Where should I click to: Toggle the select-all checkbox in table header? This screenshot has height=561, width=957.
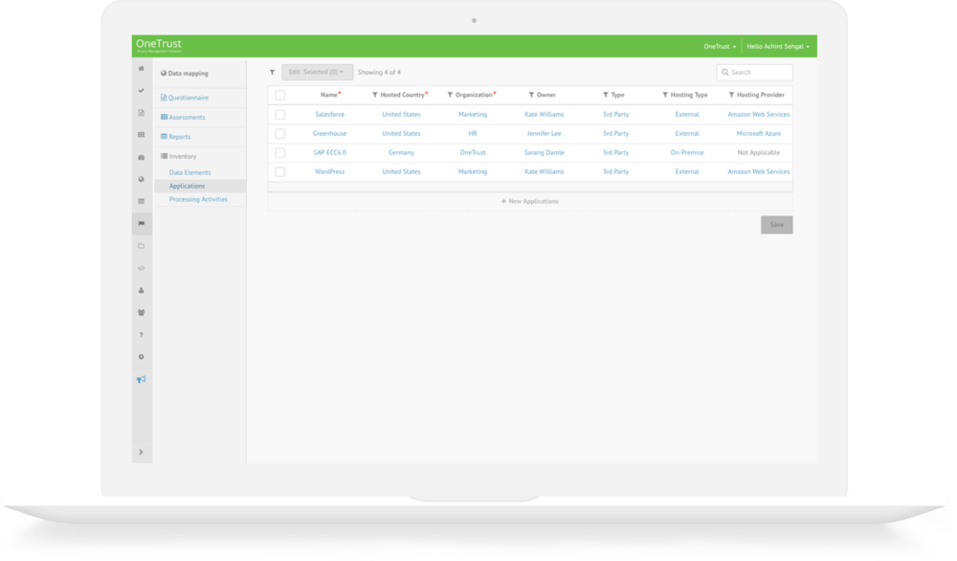point(280,95)
